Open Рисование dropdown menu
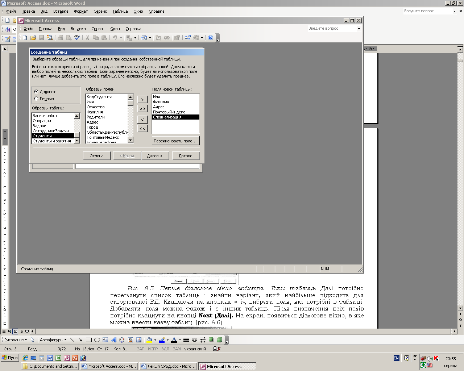This screenshot has height=371, width=464. (x=15, y=340)
